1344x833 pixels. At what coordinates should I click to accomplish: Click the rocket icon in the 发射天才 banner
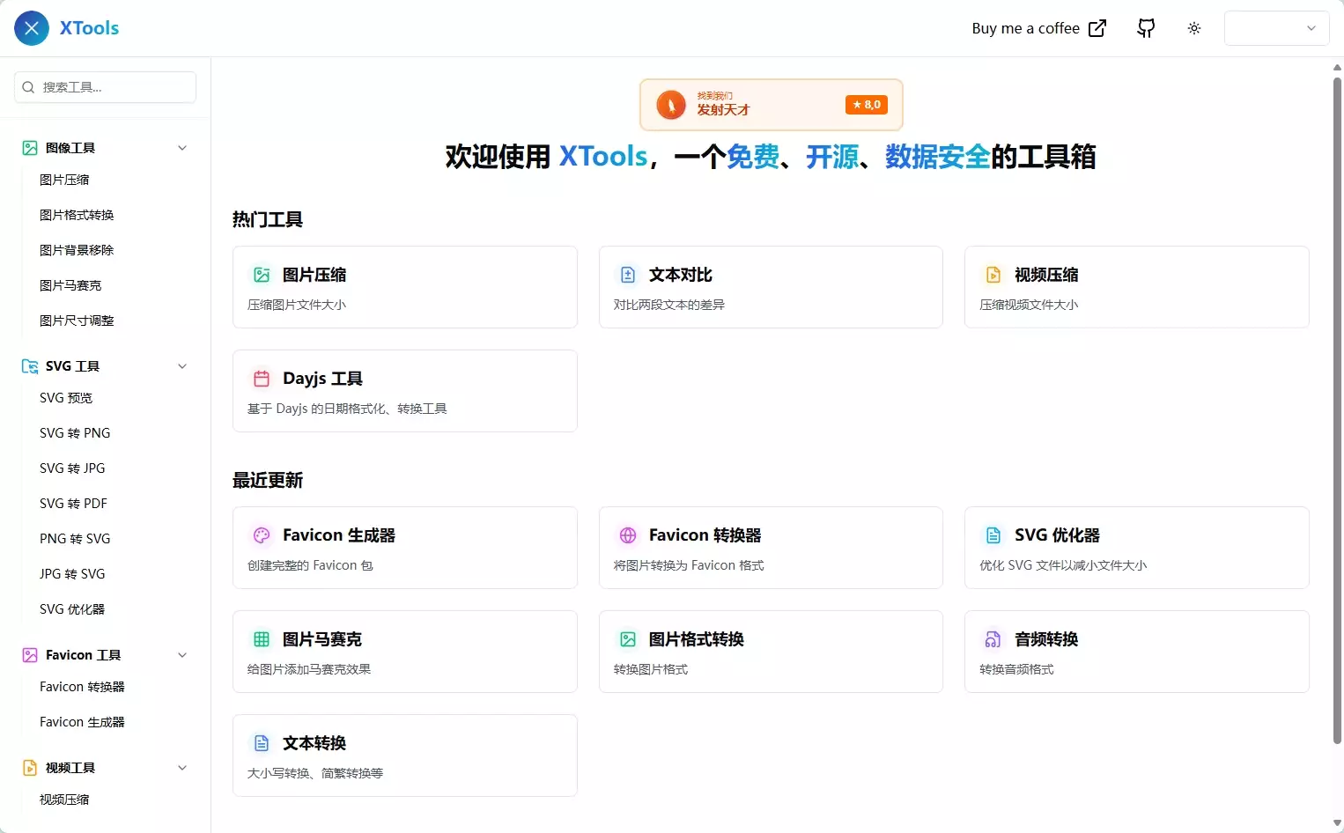coord(671,105)
